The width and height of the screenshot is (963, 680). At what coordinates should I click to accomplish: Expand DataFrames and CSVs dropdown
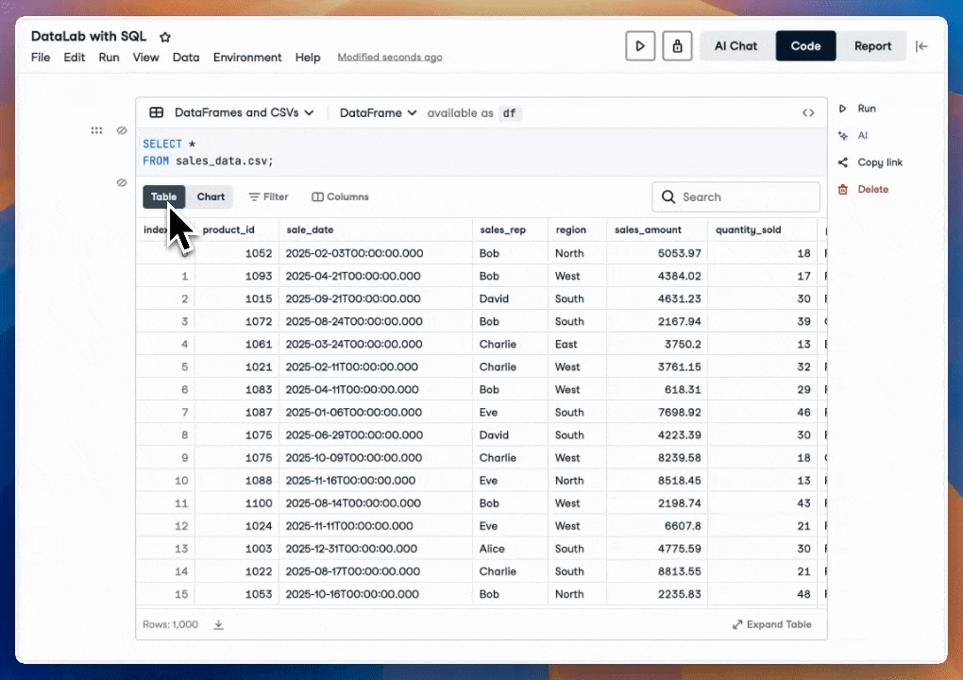coord(245,112)
